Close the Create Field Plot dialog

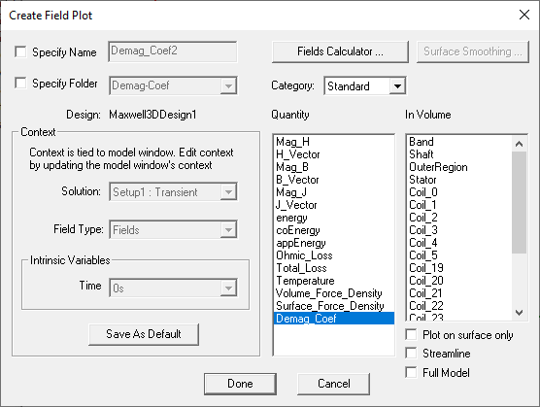point(524,15)
